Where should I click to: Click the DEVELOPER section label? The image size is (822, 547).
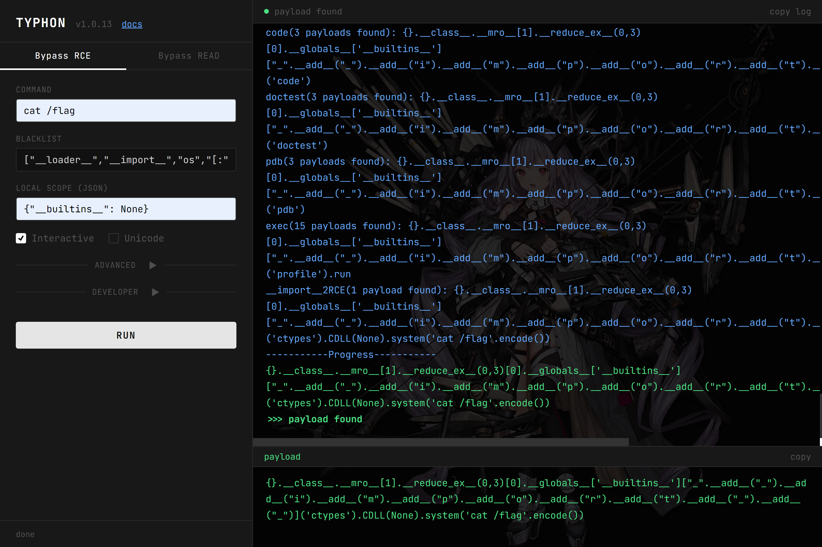click(x=115, y=292)
